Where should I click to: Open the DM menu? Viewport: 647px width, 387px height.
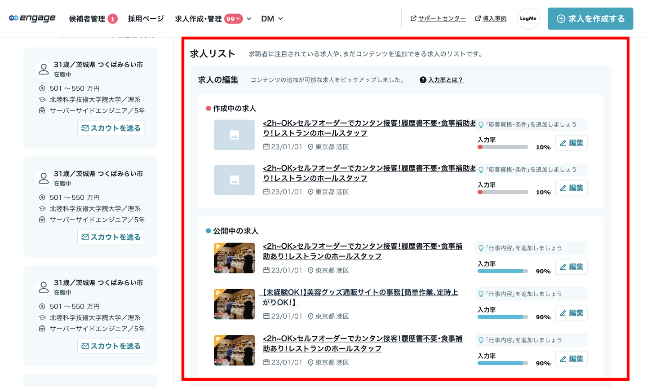point(267,19)
